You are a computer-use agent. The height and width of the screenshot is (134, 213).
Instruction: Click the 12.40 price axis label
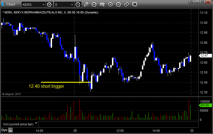[204, 82]
